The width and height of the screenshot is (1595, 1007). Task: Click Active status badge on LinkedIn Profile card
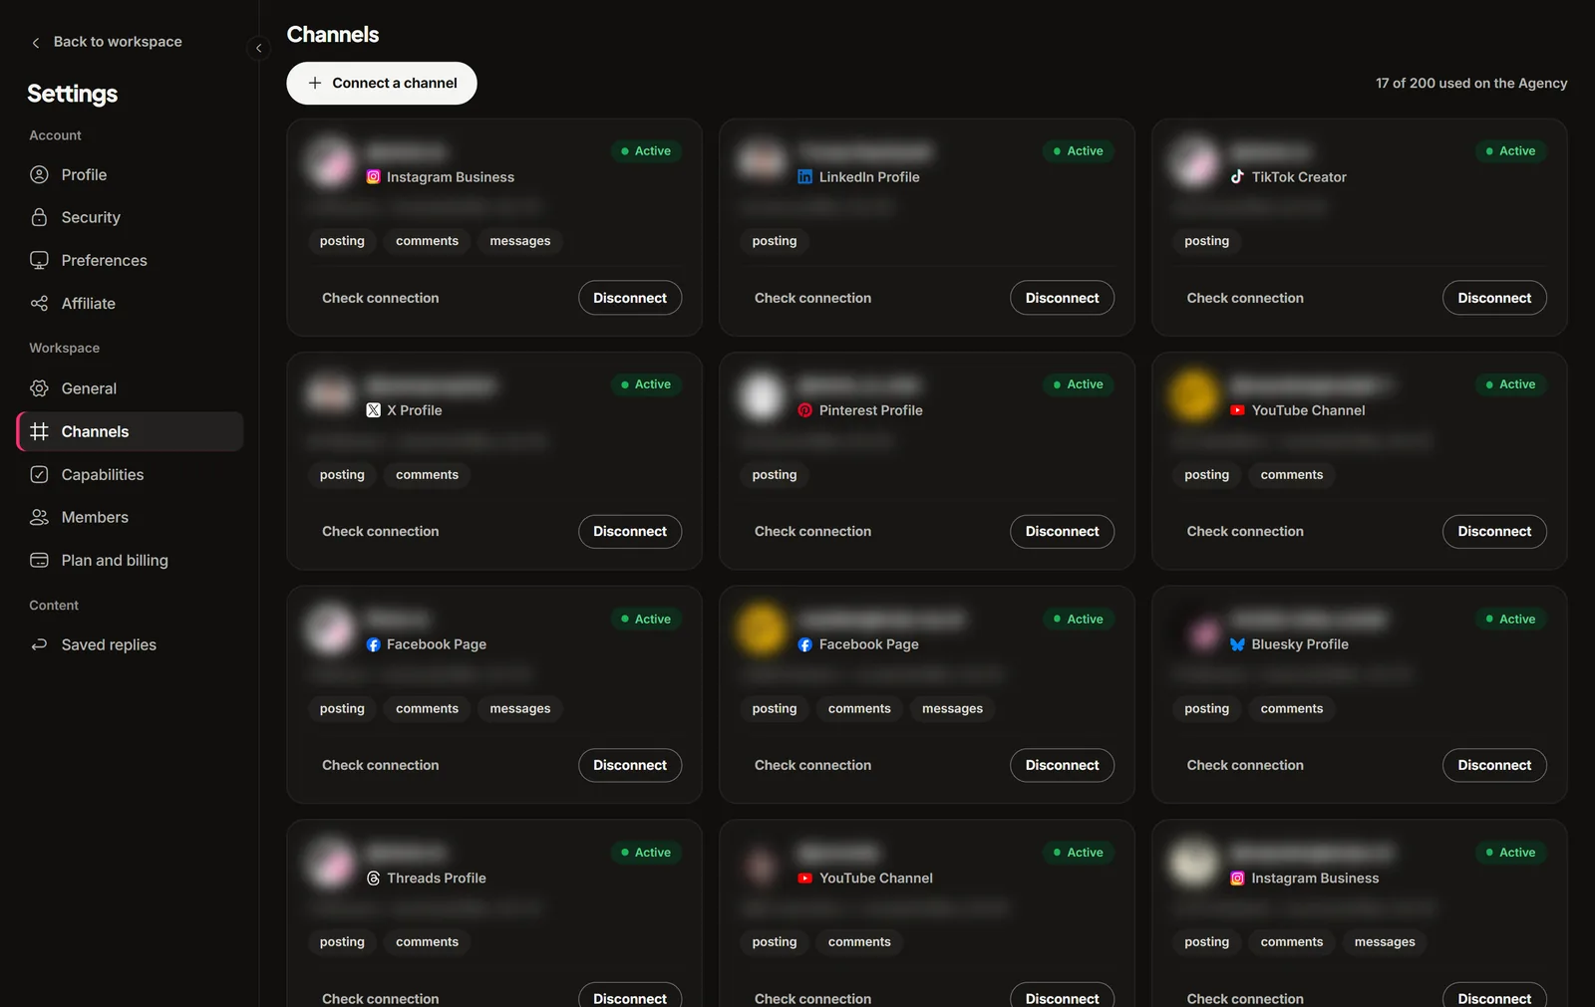(1078, 151)
